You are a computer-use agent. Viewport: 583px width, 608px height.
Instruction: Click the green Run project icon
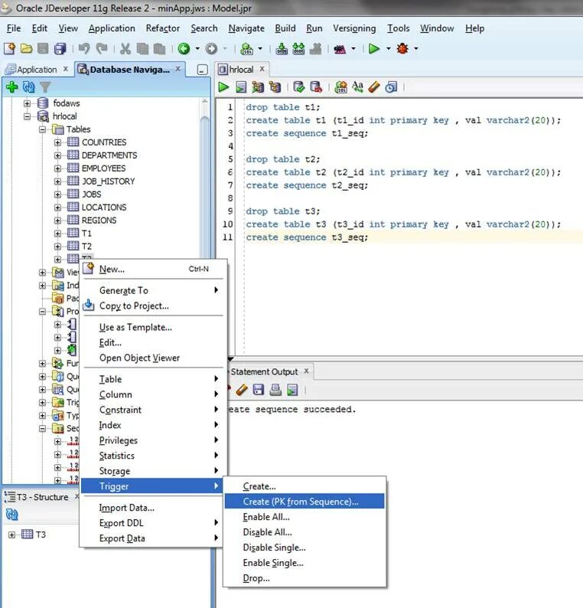pyautogui.click(x=374, y=48)
